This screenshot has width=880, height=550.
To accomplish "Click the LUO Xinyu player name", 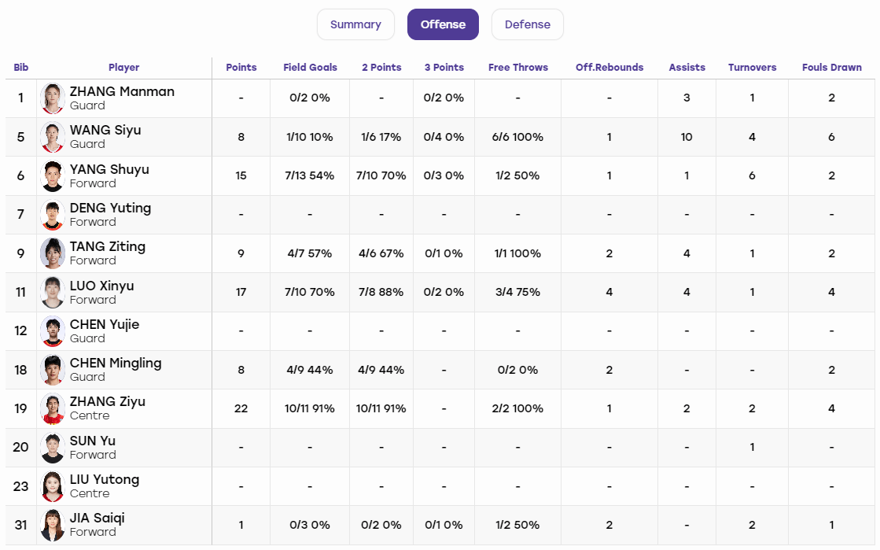I will [102, 286].
